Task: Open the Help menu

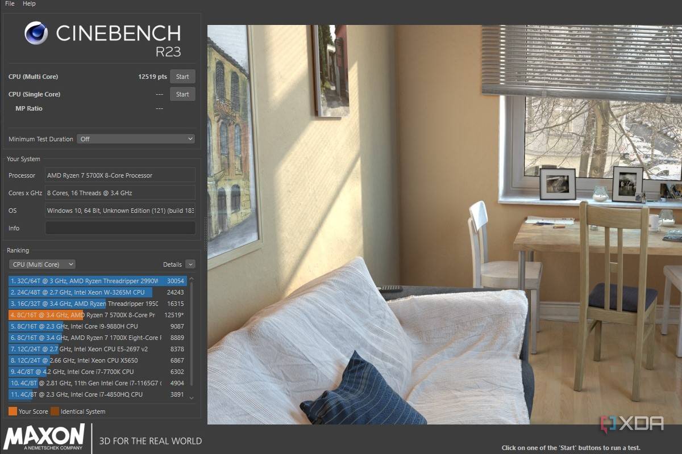Action: tap(29, 3)
